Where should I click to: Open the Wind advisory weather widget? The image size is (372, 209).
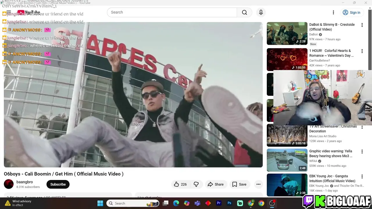coord(18,203)
